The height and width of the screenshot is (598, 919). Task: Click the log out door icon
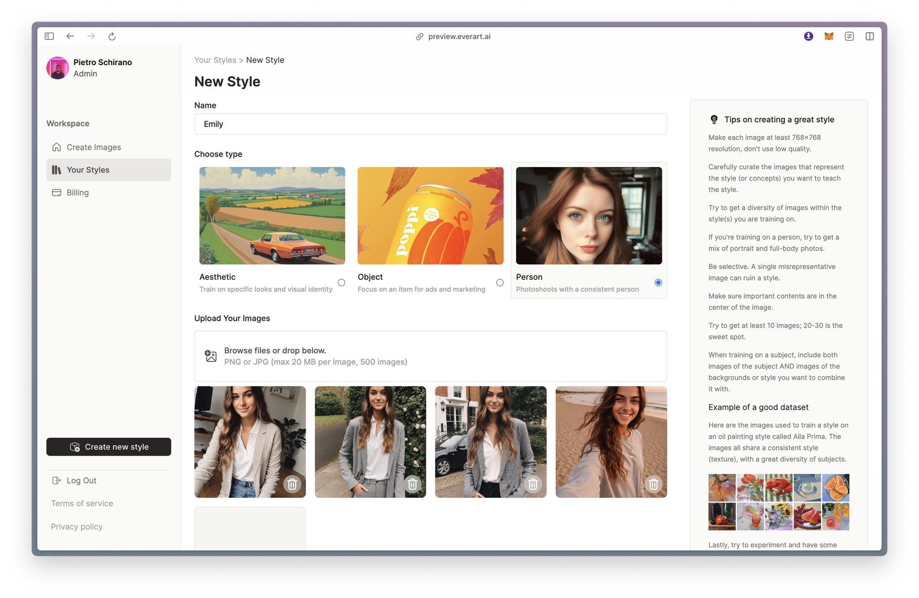pos(57,480)
